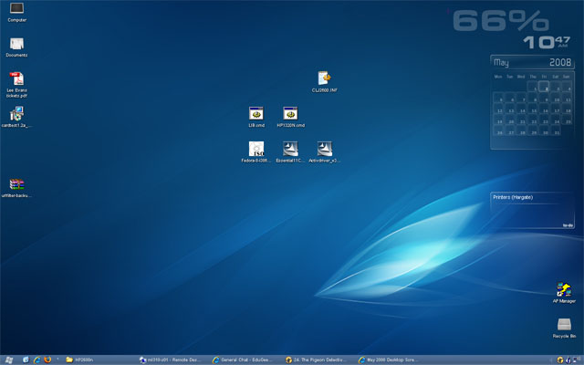This screenshot has height=365, width=584.
Task: Click the 2008 year label in calendar
Action: tap(560, 62)
